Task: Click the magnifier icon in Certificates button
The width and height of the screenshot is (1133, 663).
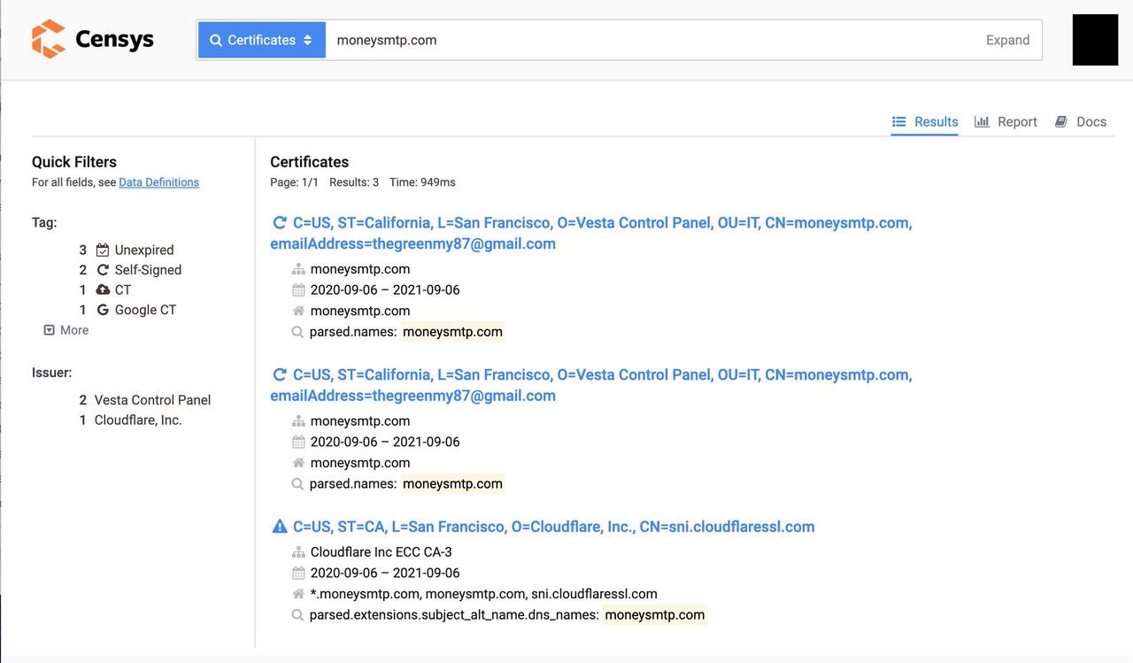Action: point(216,40)
